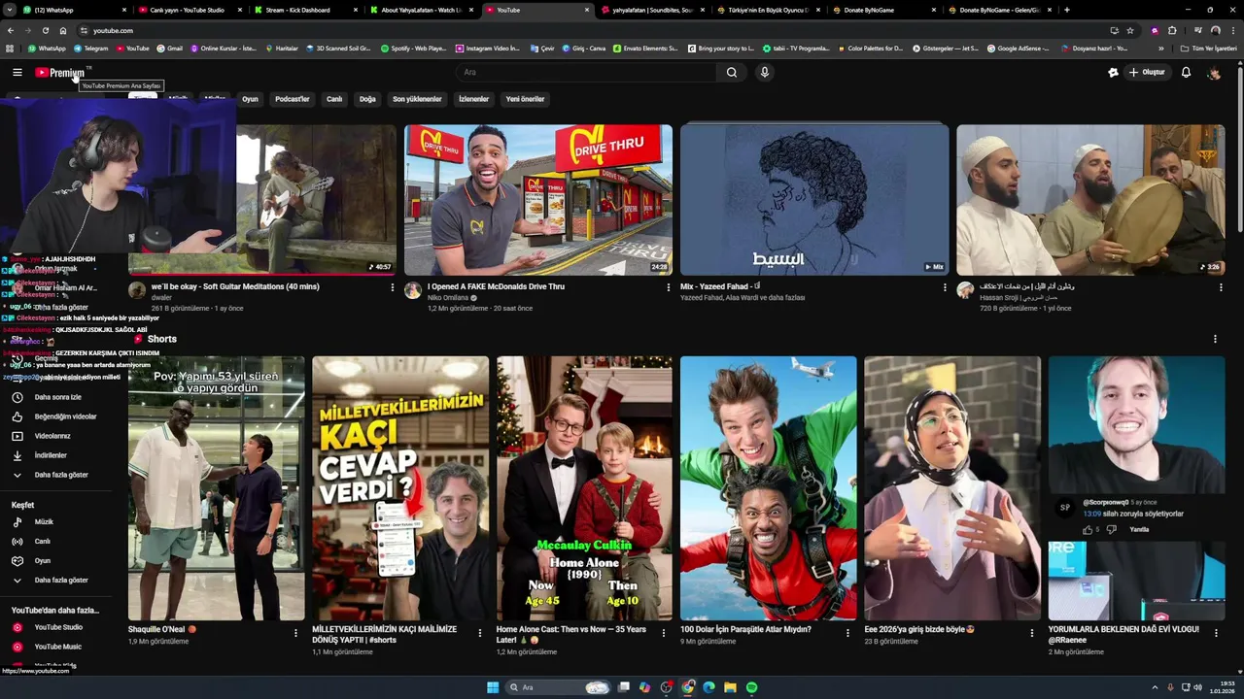Open File Explorer from the taskbar
This screenshot has width=1244, height=699.
[730, 687]
